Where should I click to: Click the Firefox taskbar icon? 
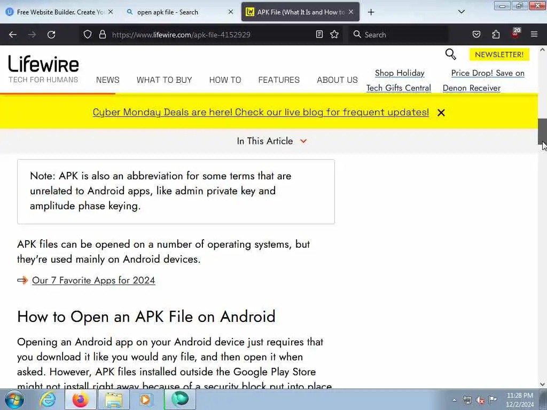tap(81, 399)
